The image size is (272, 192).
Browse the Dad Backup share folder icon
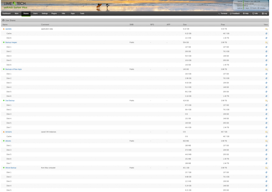click(x=266, y=101)
